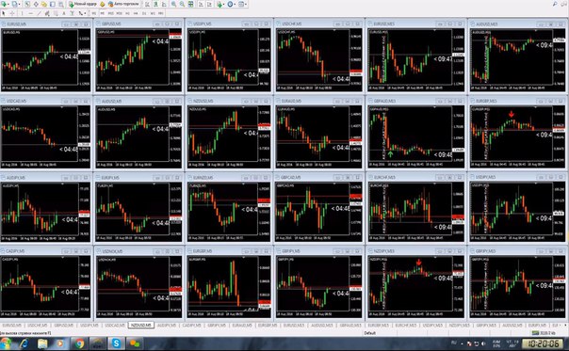Open the GBPAUD,M15 chart tab

click(350, 326)
